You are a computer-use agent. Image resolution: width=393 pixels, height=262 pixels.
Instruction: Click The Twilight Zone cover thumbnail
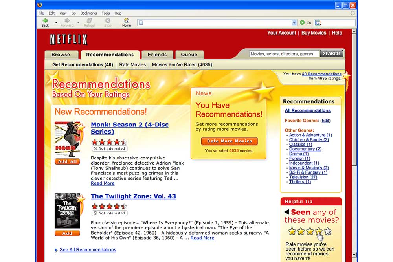coord(68,211)
